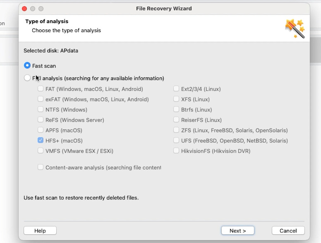The height and width of the screenshot is (243, 321).
Task: Enable the UFS (FreeBSD, OpenBSD, NetBSD) checkbox
Action: pos(176,140)
